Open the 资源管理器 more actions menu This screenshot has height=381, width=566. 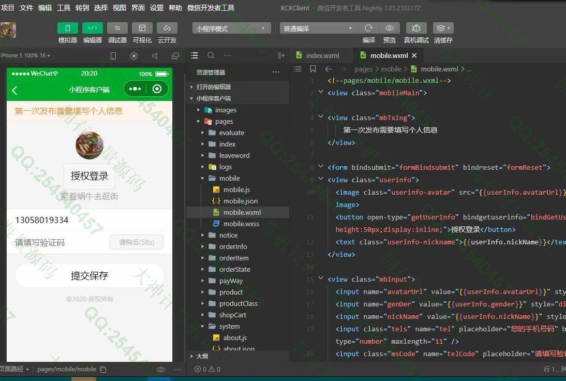point(276,72)
